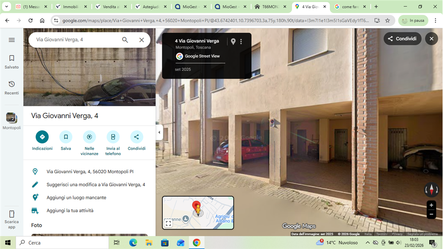
Task: Click the Indicazioni directions button
Action: [42, 137]
